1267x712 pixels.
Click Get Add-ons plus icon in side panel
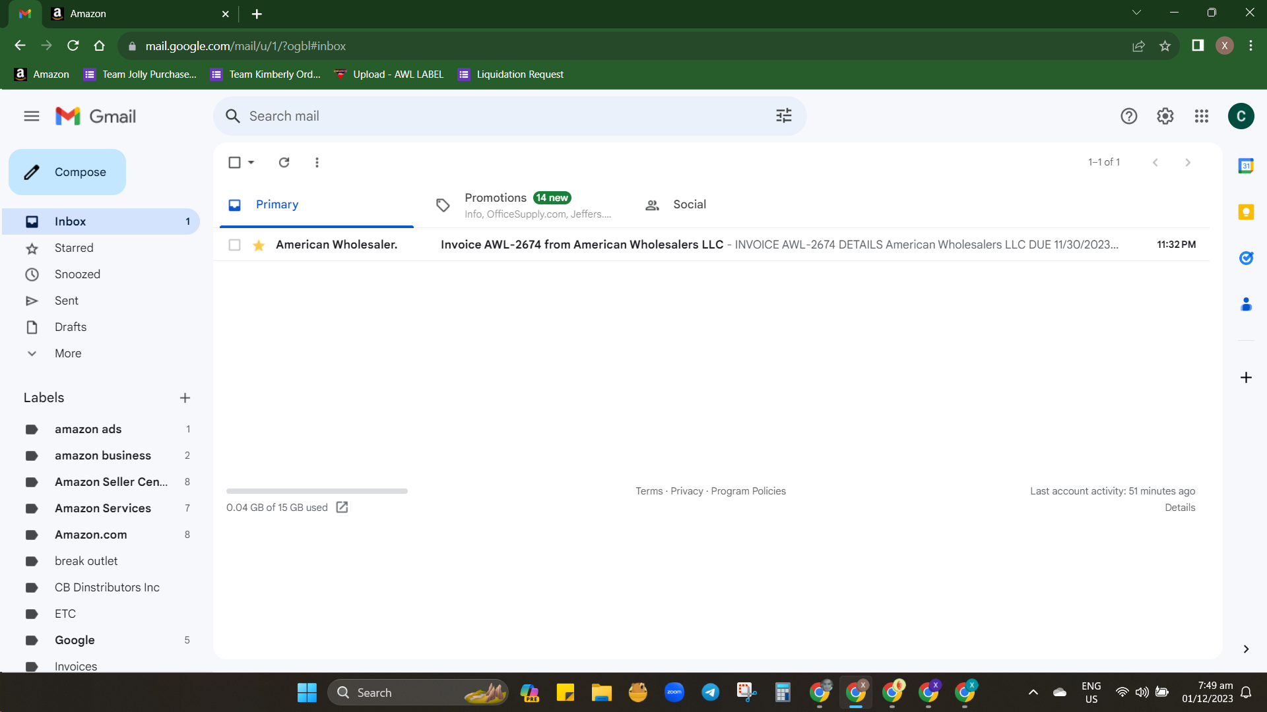click(x=1246, y=377)
